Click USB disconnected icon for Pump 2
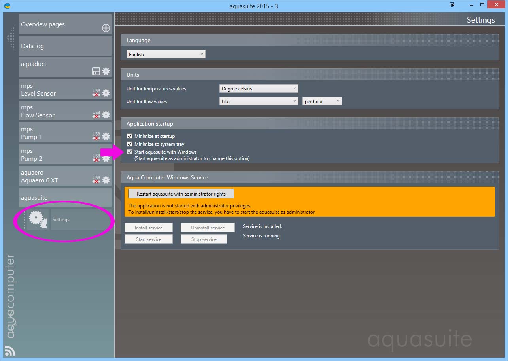 pyautogui.click(x=96, y=158)
